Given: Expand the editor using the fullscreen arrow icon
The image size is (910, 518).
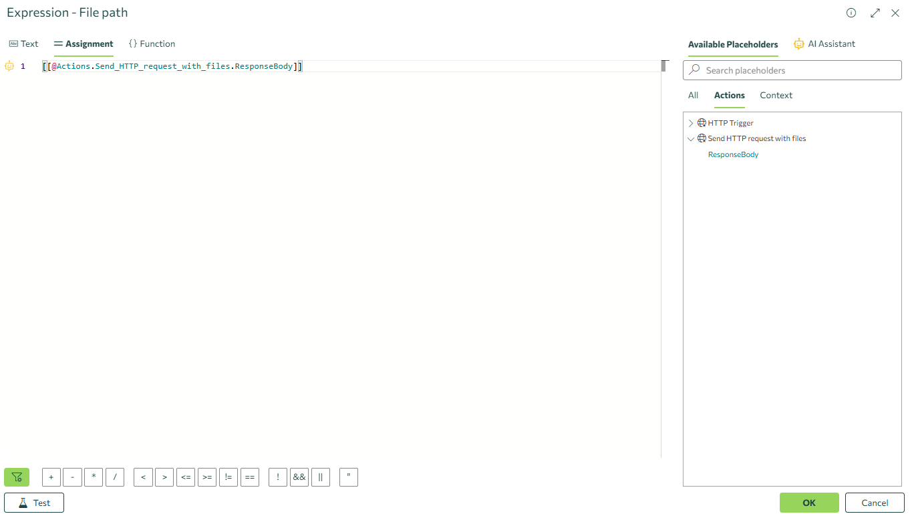Looking at the screenshot, I should pos(875,13).
